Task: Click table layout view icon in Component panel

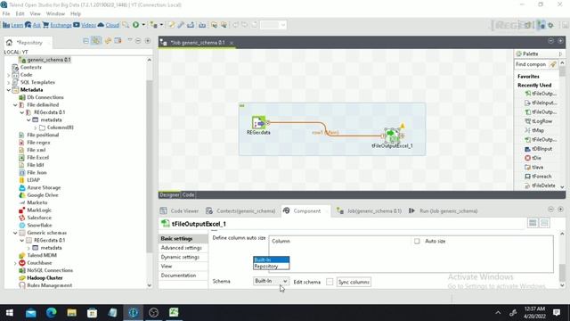Action: pyautogui.click(x=533, y=223)
